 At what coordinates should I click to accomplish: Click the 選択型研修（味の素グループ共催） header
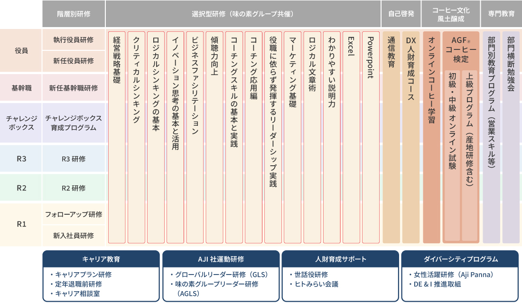(x=243, y=14)
